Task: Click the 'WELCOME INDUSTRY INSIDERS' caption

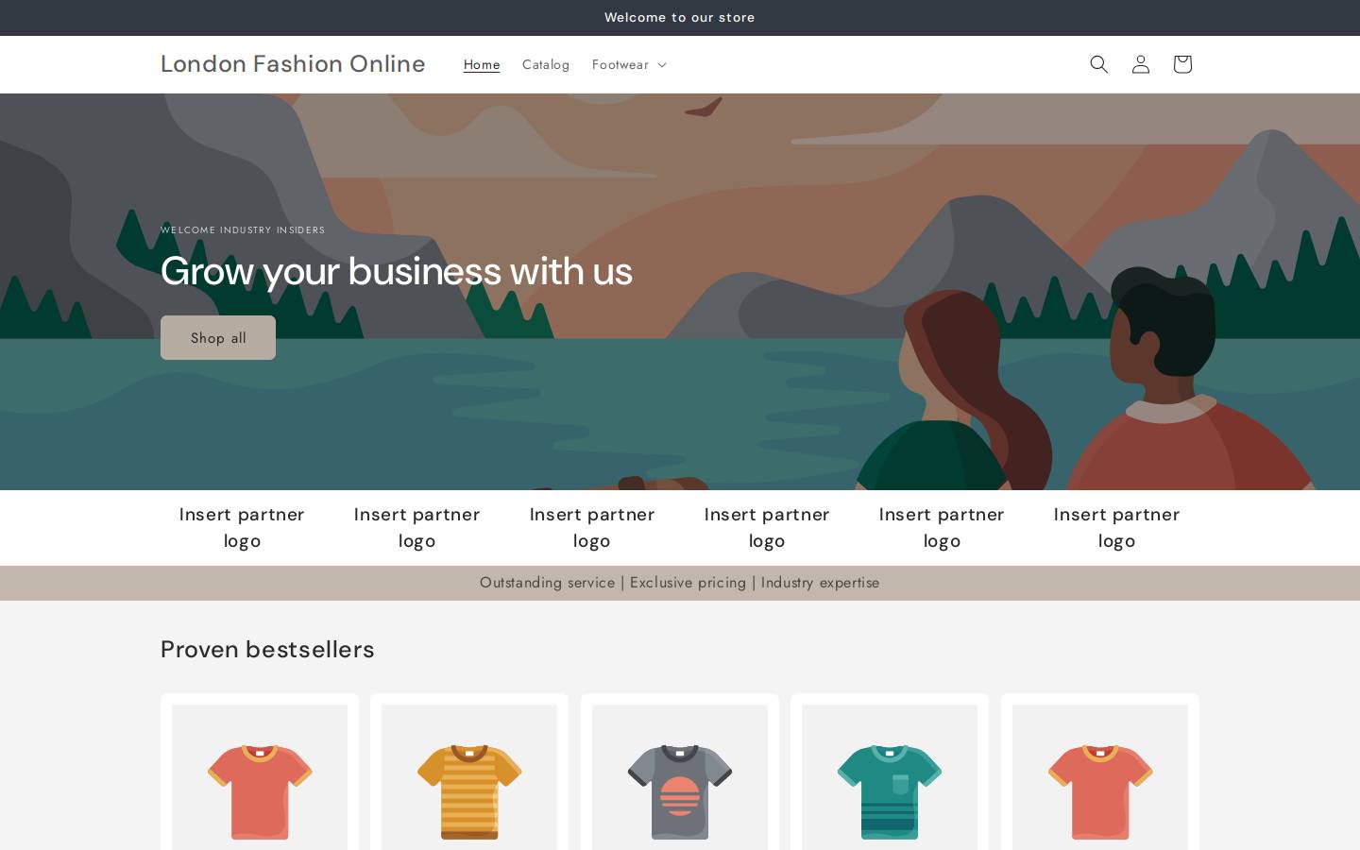Action: pos(243,229)
